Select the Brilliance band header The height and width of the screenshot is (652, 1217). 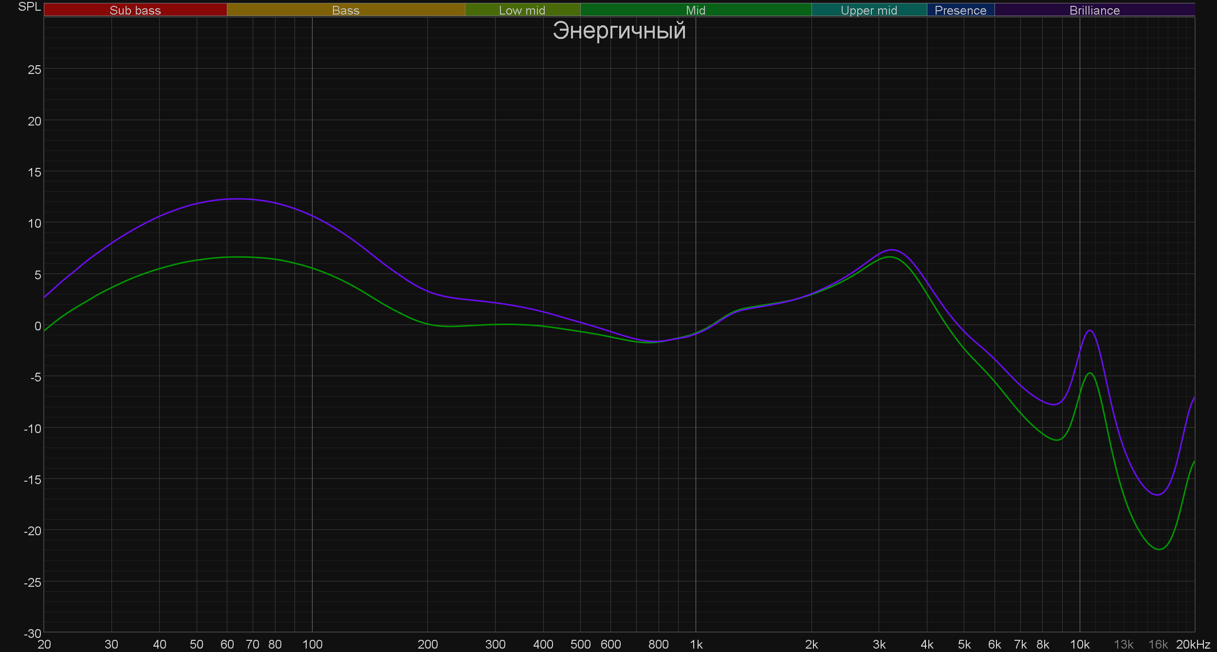coord(1094,10)
